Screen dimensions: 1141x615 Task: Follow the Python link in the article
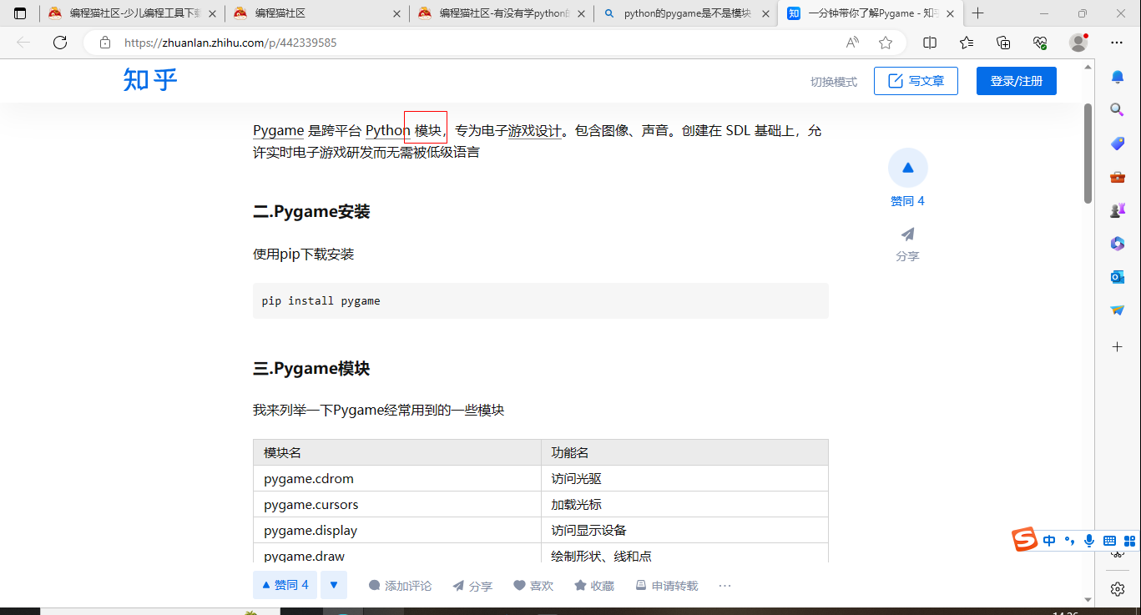coord(388,130)
